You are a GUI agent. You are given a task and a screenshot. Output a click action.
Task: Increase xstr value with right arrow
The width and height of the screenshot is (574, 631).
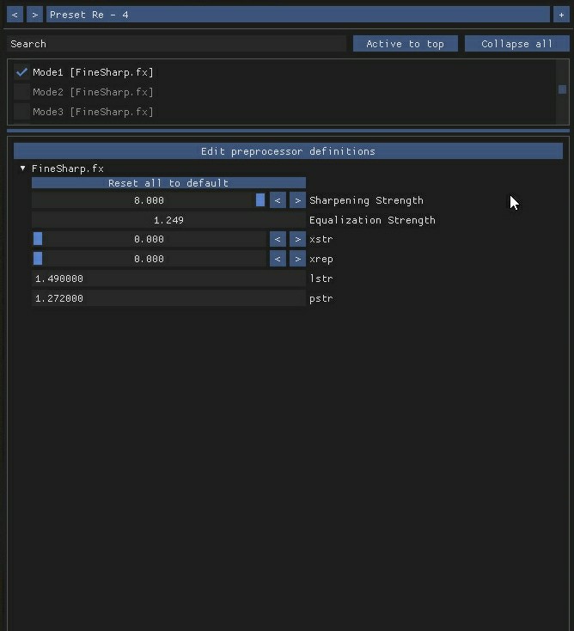pos(297,239)
